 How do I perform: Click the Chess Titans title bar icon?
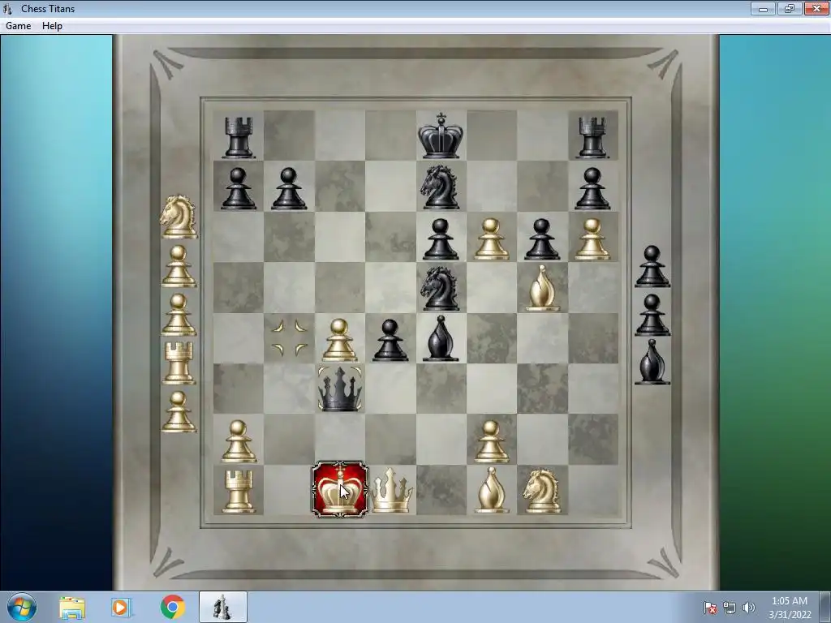point(7,8)
